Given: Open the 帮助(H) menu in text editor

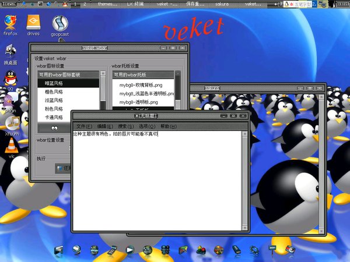Looking at the screenshot, I should (x=169, y=126).
